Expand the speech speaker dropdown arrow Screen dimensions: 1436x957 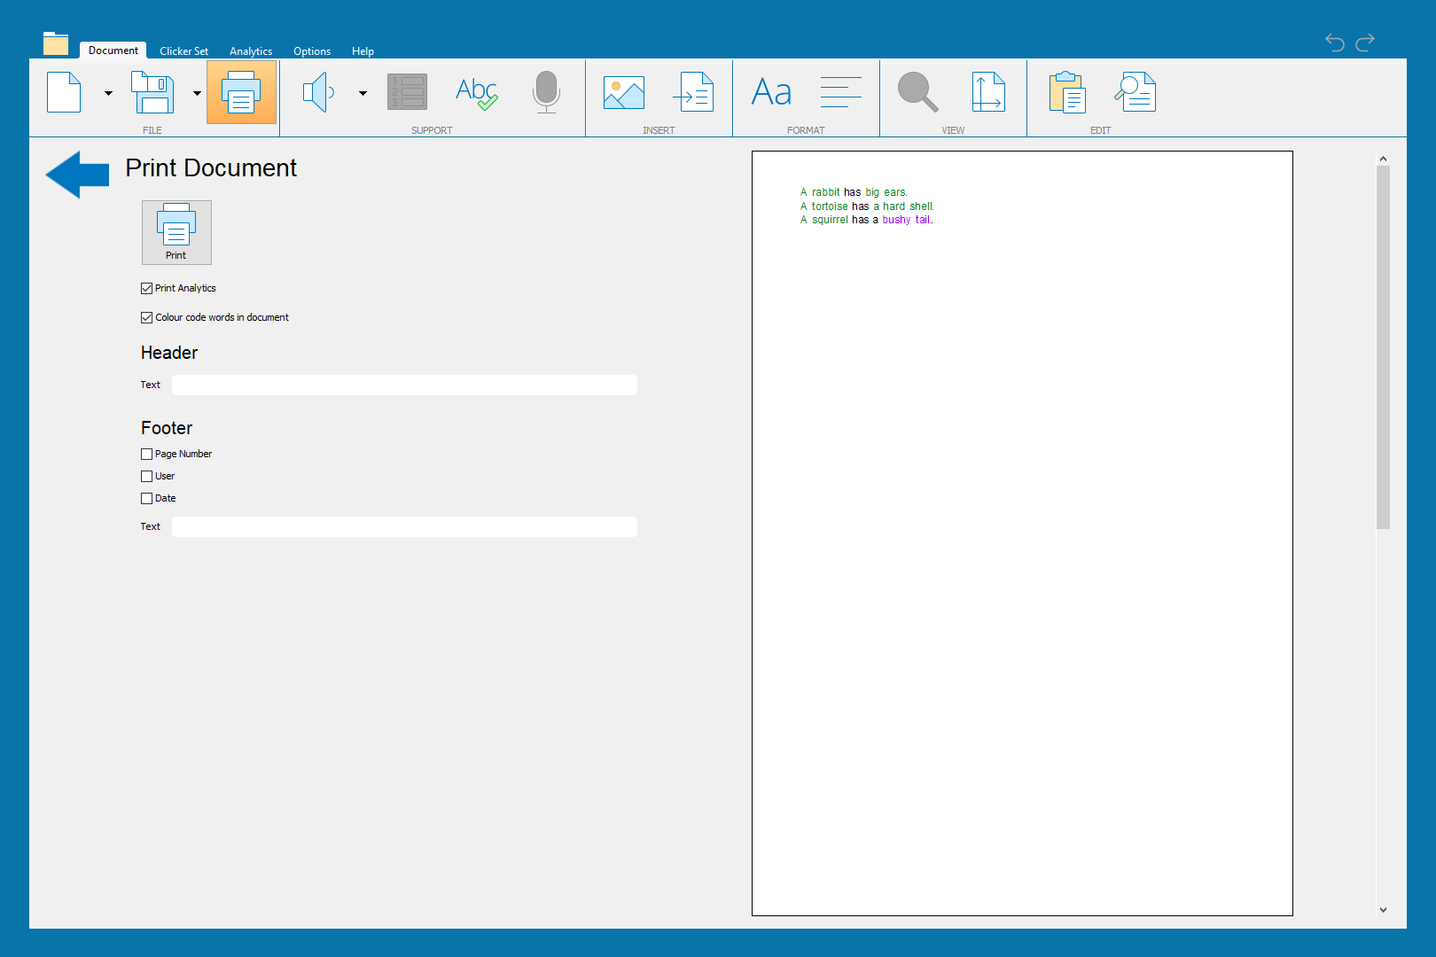363,93
